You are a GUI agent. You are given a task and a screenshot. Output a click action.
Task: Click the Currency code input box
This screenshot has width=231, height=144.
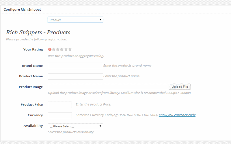click(60, 115)
